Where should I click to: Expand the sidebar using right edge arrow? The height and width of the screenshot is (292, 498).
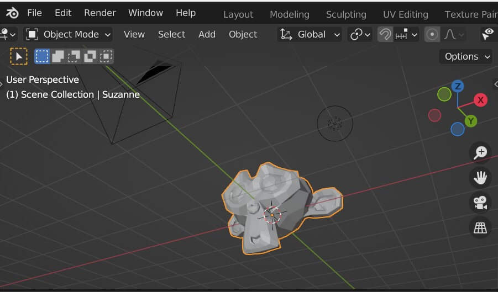pyautogui.click(x=495, y=84)
